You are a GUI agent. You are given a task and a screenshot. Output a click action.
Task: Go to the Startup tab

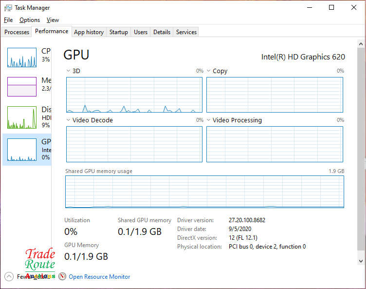click(118, 32)
